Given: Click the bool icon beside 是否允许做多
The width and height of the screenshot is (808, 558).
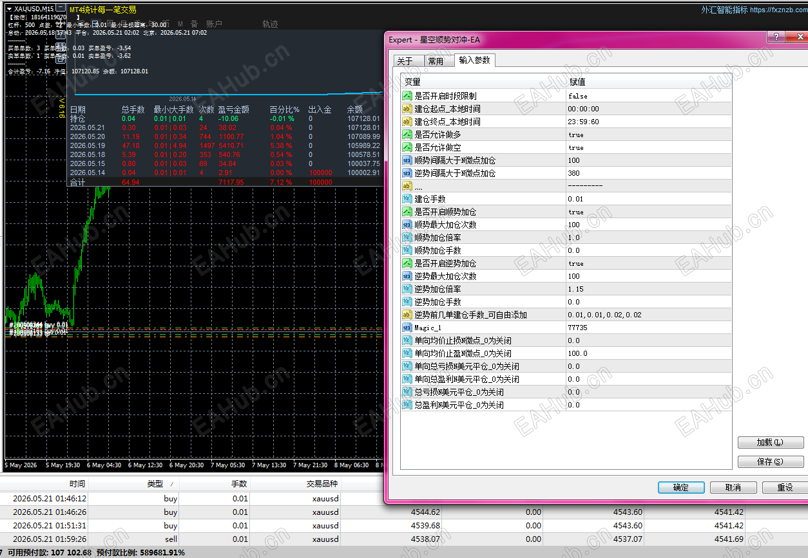Looking at the screenshot, I should click(407, 135).
